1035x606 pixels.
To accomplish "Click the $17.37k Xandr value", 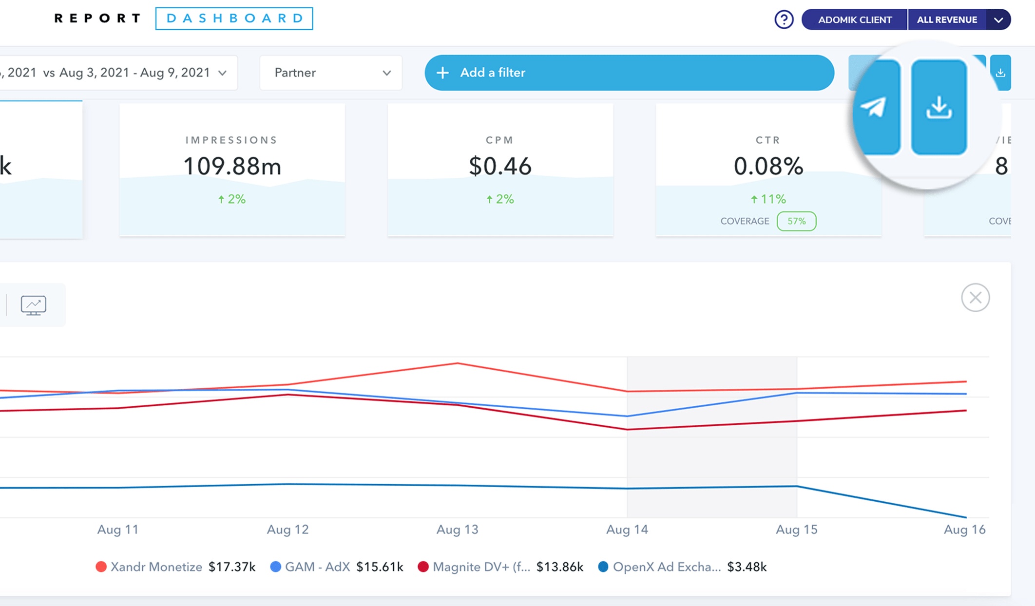I will pos(232,567).
